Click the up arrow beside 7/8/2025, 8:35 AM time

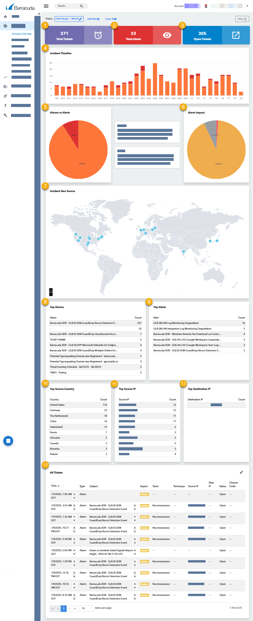pos(74,594)
